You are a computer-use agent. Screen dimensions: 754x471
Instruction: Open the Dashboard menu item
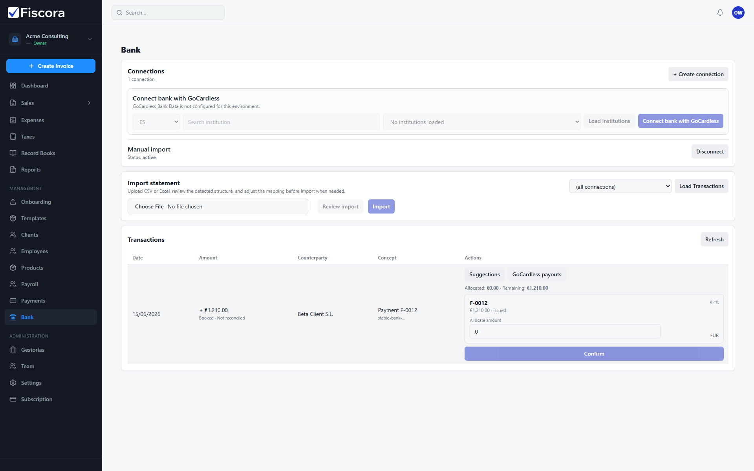[x=51, y=86]
